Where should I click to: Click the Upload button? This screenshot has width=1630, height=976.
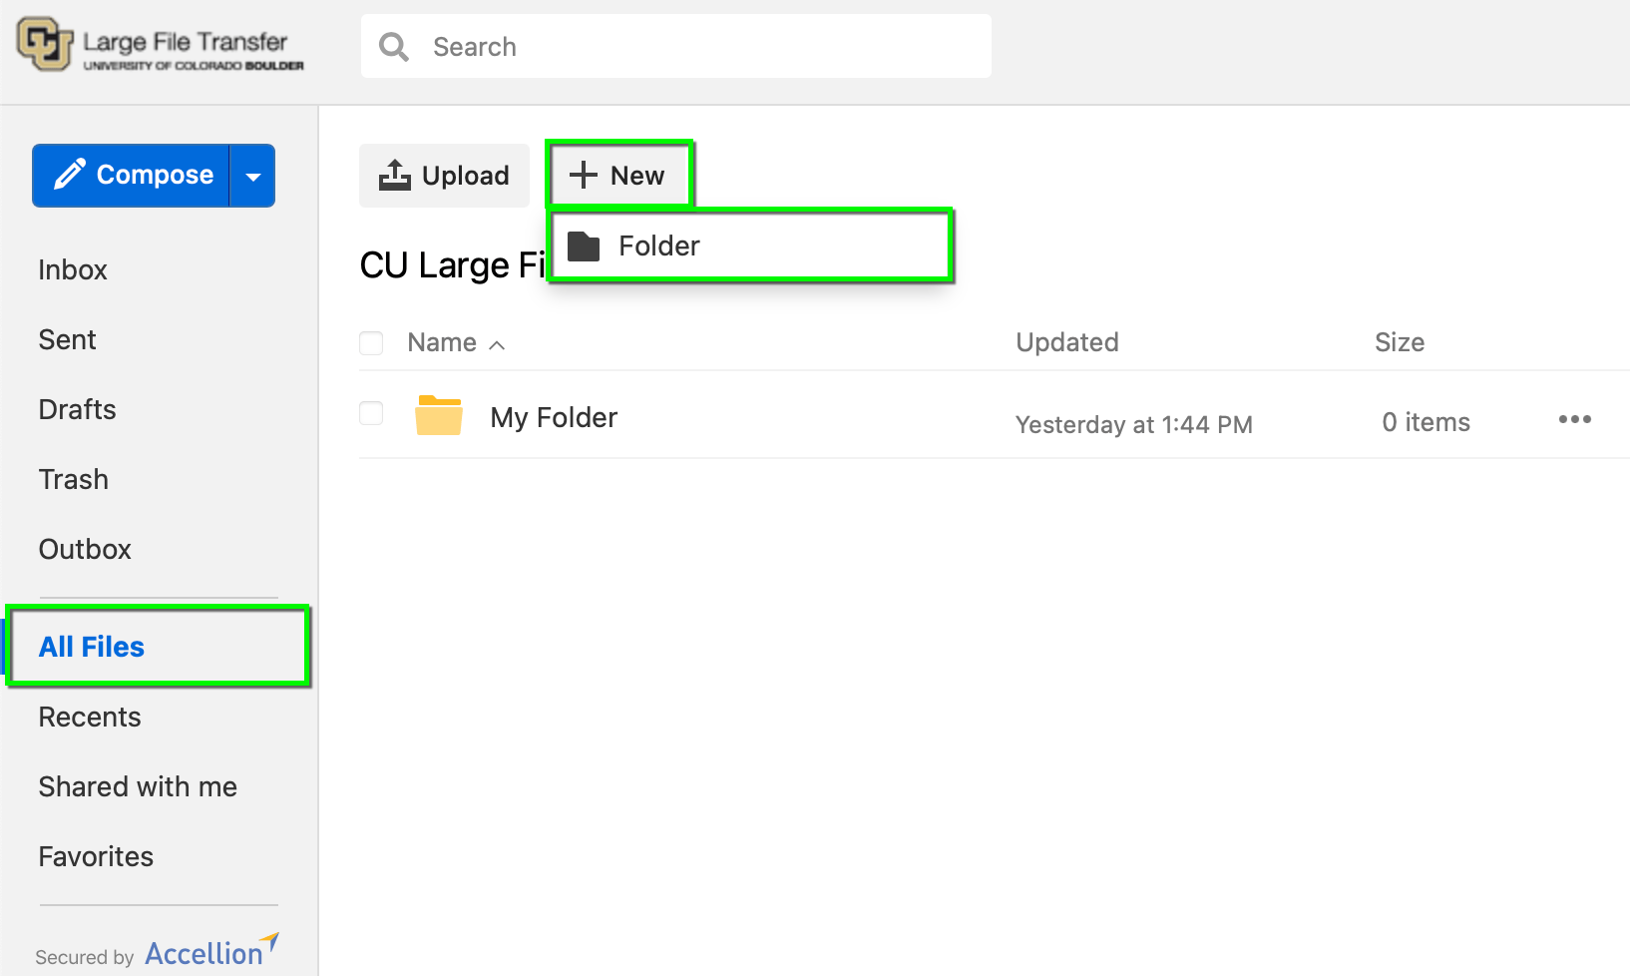tap(443, 175)
